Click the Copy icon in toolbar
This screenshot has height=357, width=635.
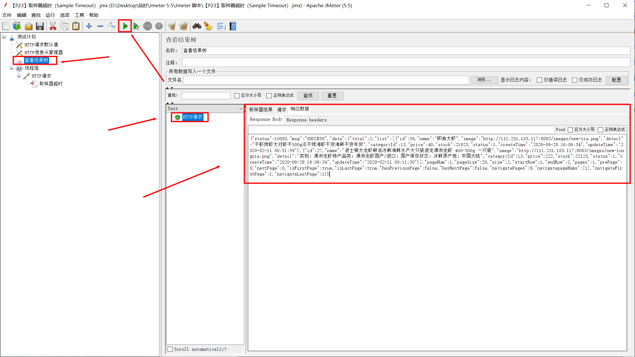pyautogui.click(x=64, y=26)
